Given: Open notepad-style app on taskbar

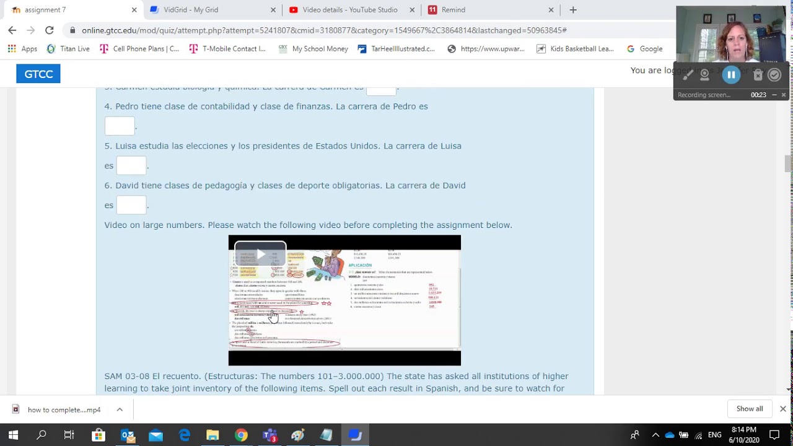Looking at the screenshot, I should click(x=326, y=435).
